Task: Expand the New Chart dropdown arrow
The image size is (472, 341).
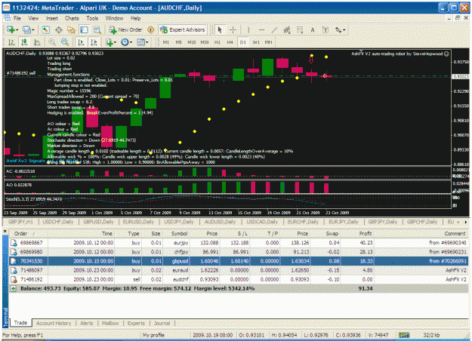Action: click(17, 29)
